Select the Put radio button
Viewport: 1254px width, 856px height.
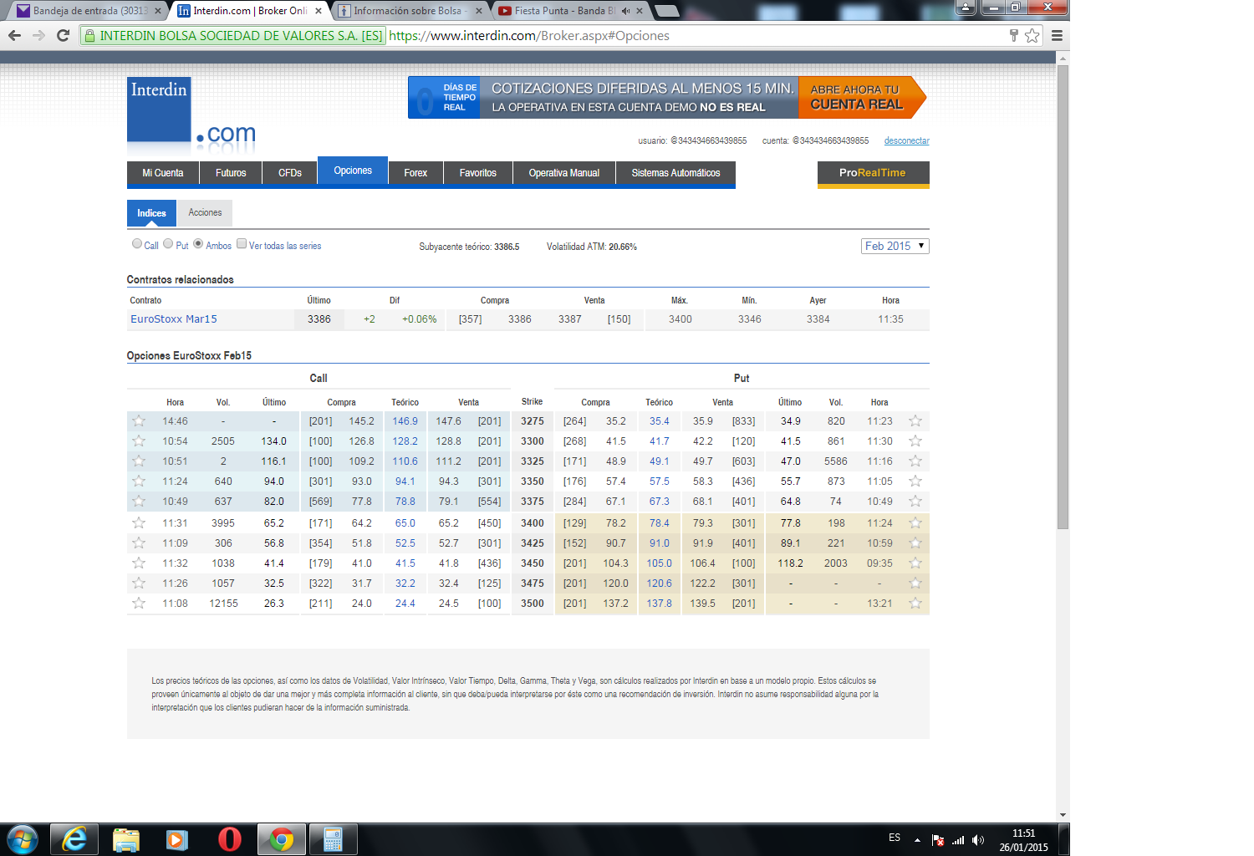(x=168, y=244)
